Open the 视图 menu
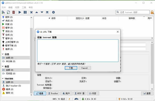Viewport: 155px width, 101px height. pyautogui.click(x=17, y=7)
